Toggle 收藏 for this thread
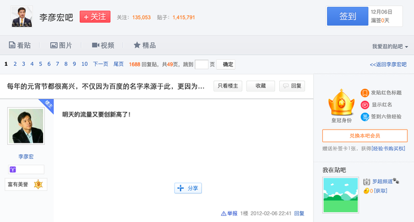The width and height of the screenshot is (414, 222). (261, 86)
